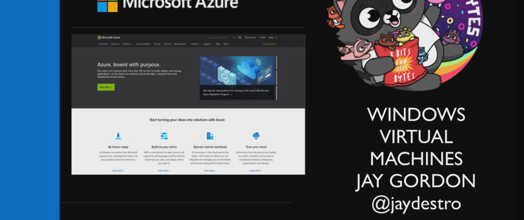This screenshot has height=220, width=524.
Task: Open the Training nav item
Action: pos(167,44)
